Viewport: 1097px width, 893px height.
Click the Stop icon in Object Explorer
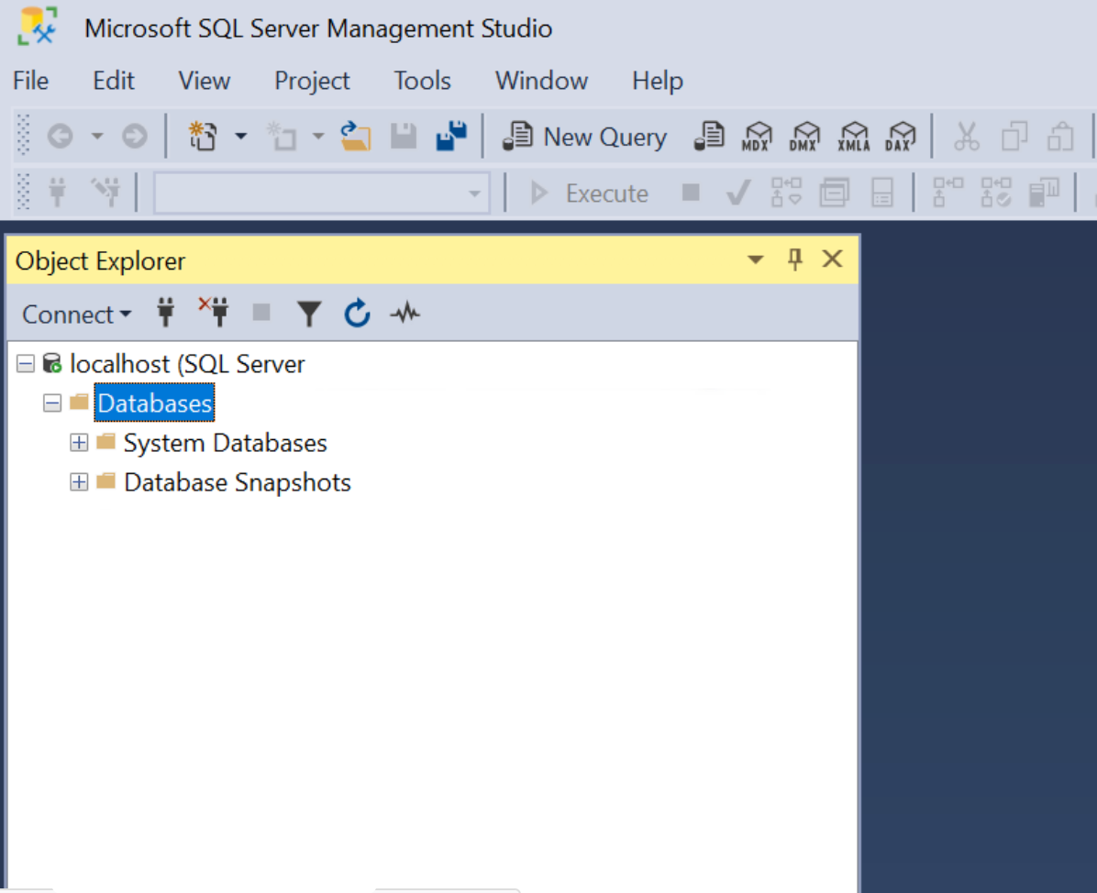(x=261, y=312)
